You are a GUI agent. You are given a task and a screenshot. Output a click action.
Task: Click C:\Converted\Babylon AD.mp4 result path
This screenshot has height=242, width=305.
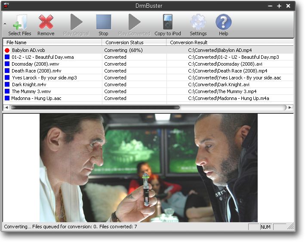point(220,50)
